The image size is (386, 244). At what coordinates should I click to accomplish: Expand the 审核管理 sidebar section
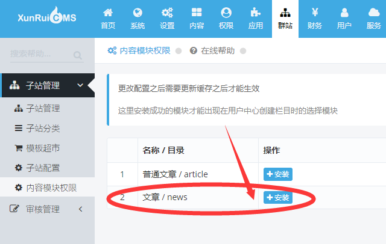47,209
